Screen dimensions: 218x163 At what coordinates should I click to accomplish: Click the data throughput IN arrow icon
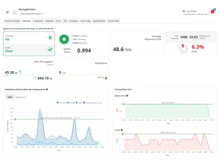(x=20, y=71)
